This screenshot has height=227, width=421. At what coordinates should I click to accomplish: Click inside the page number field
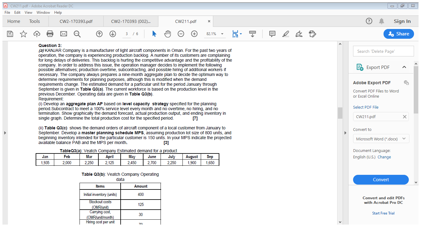pos(126,34)
